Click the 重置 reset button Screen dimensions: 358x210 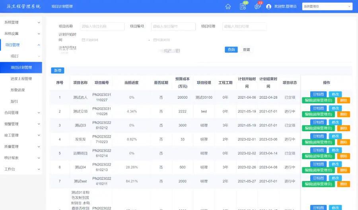point(247,50)
